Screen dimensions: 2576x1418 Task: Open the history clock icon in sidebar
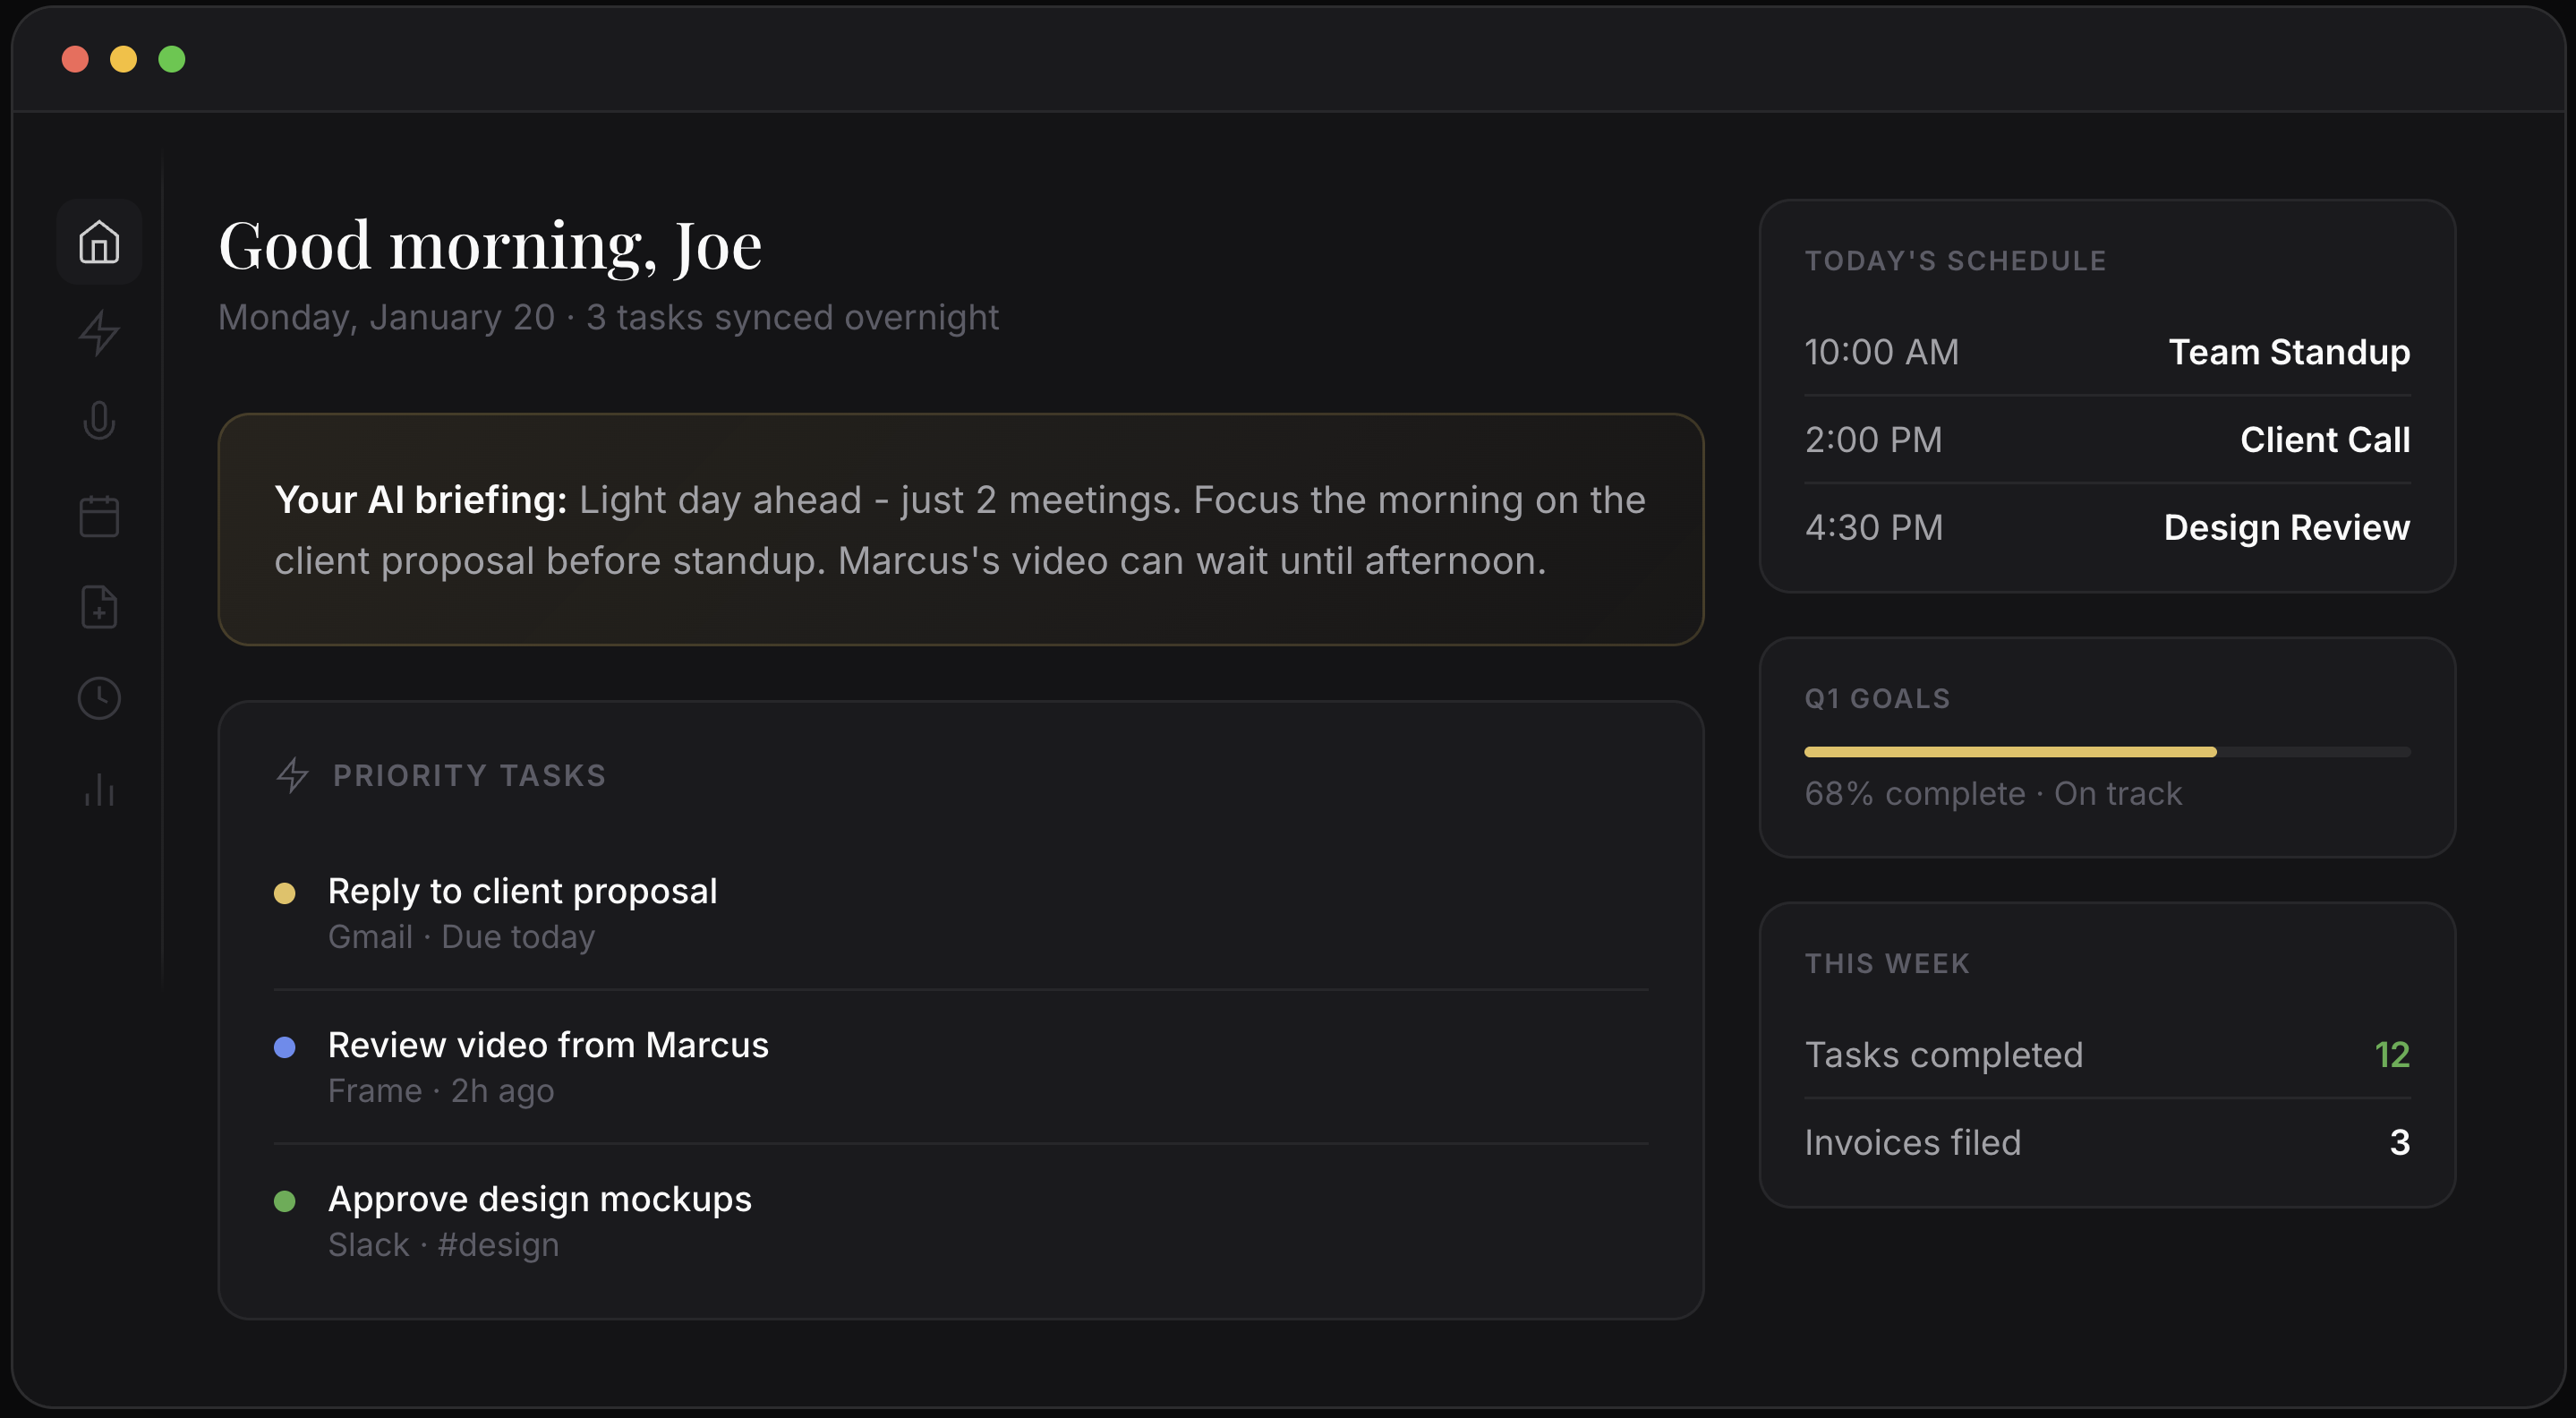[x=99, y=697]
